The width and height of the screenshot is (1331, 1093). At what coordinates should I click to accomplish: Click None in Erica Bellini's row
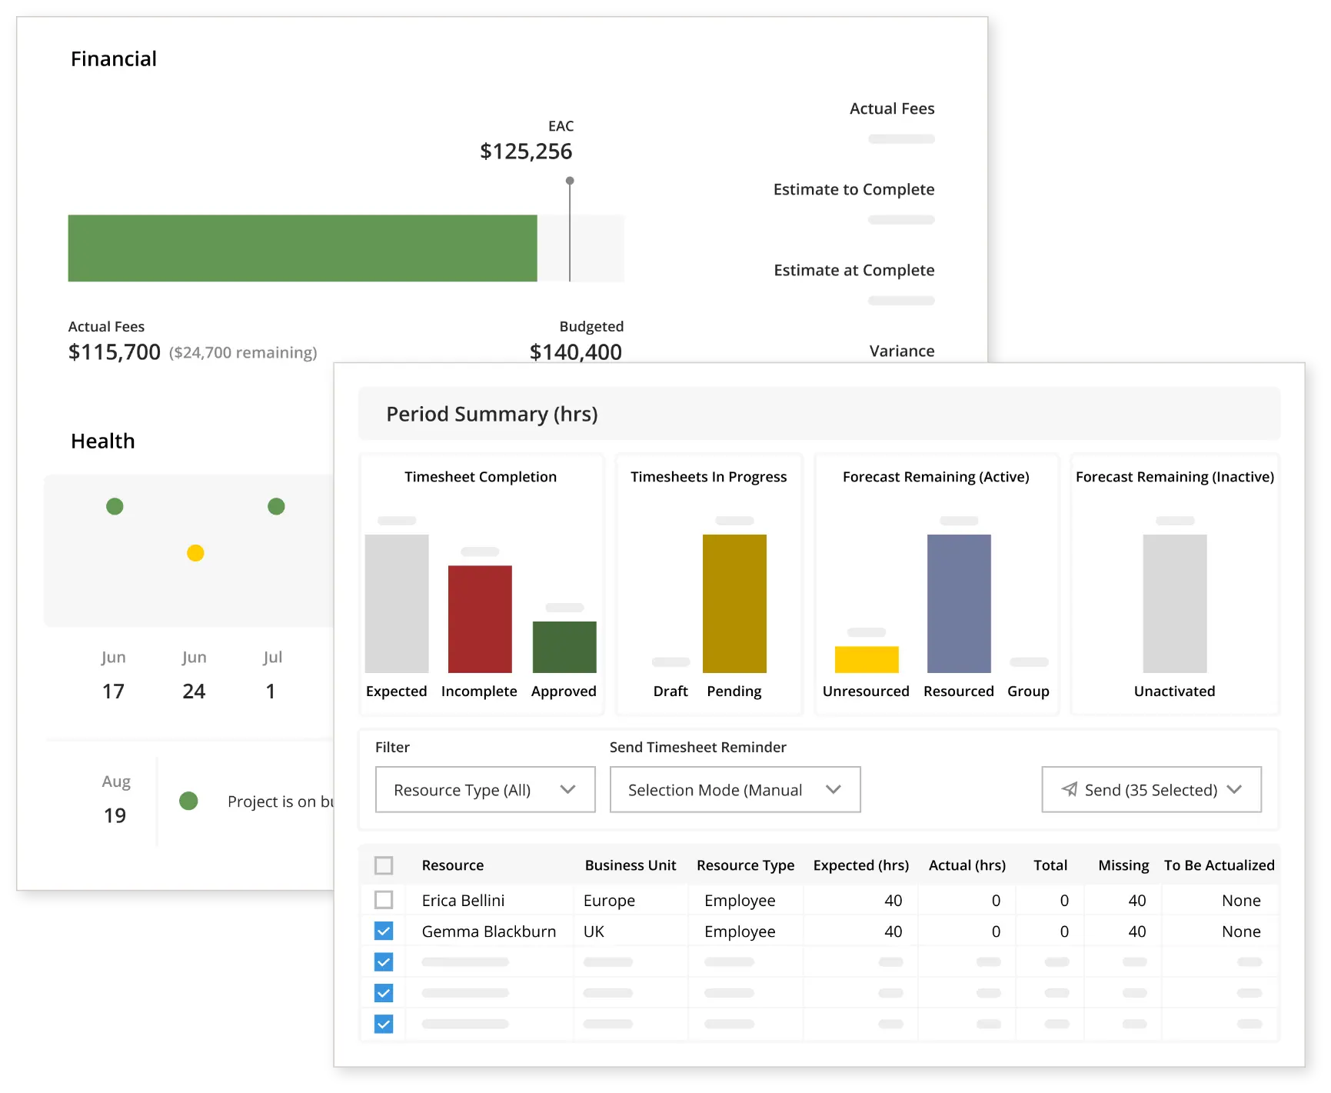tap(1241, 900)
